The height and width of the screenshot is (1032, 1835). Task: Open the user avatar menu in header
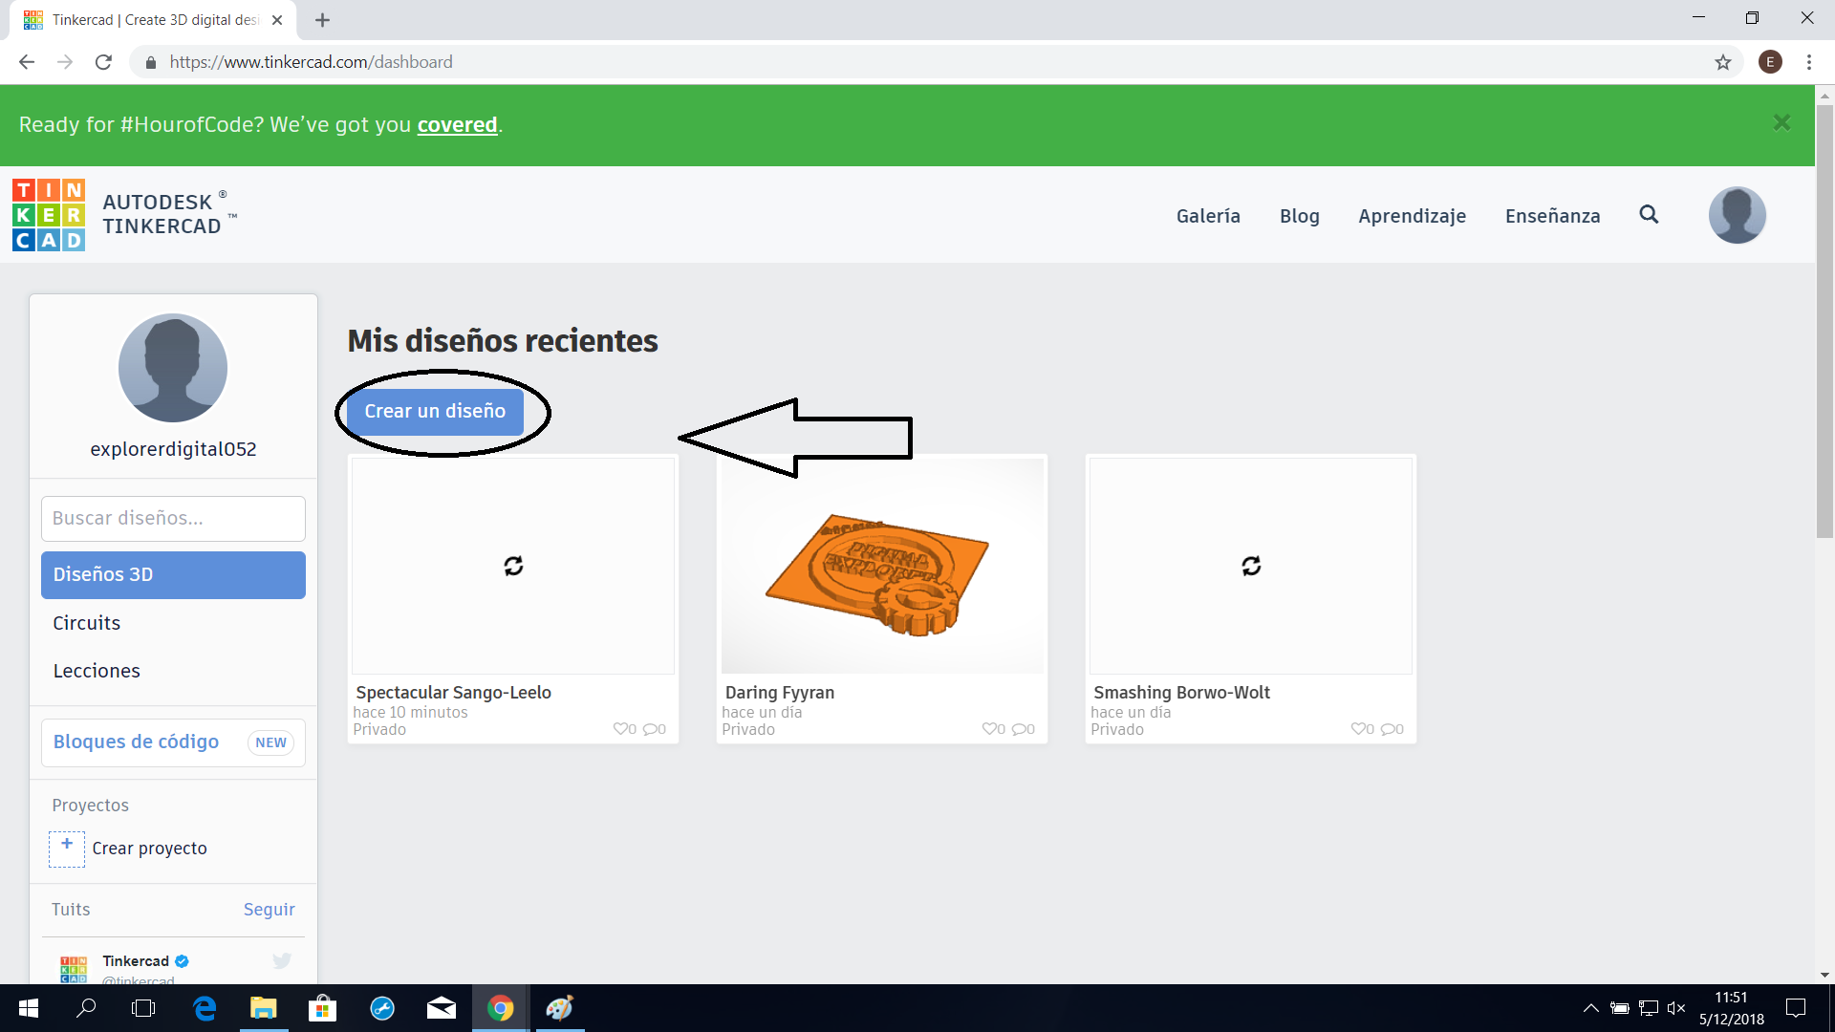coord(1737,215)
